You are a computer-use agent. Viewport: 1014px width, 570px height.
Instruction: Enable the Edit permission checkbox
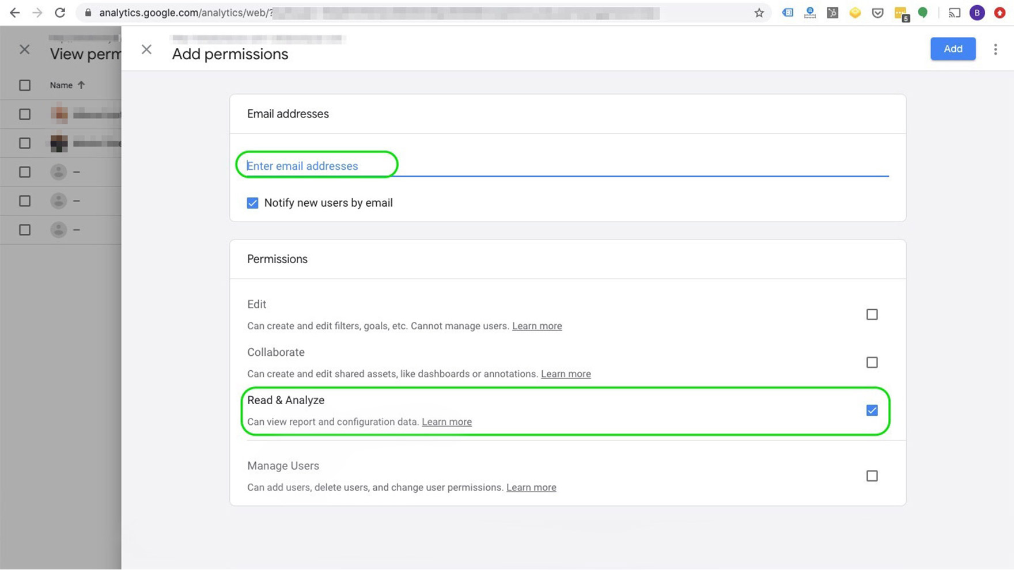[x=872, y=314]
